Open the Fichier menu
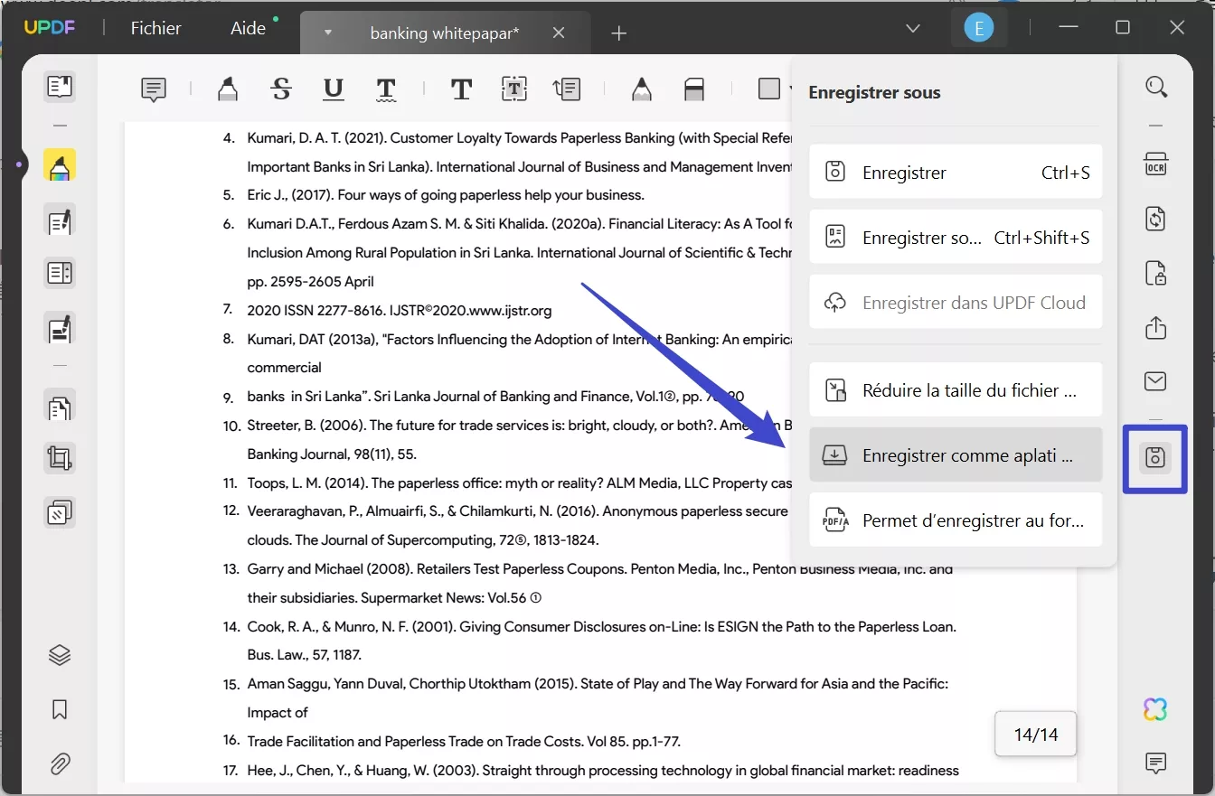Screen dimensions: 1215x796 [x=155, y=28]
